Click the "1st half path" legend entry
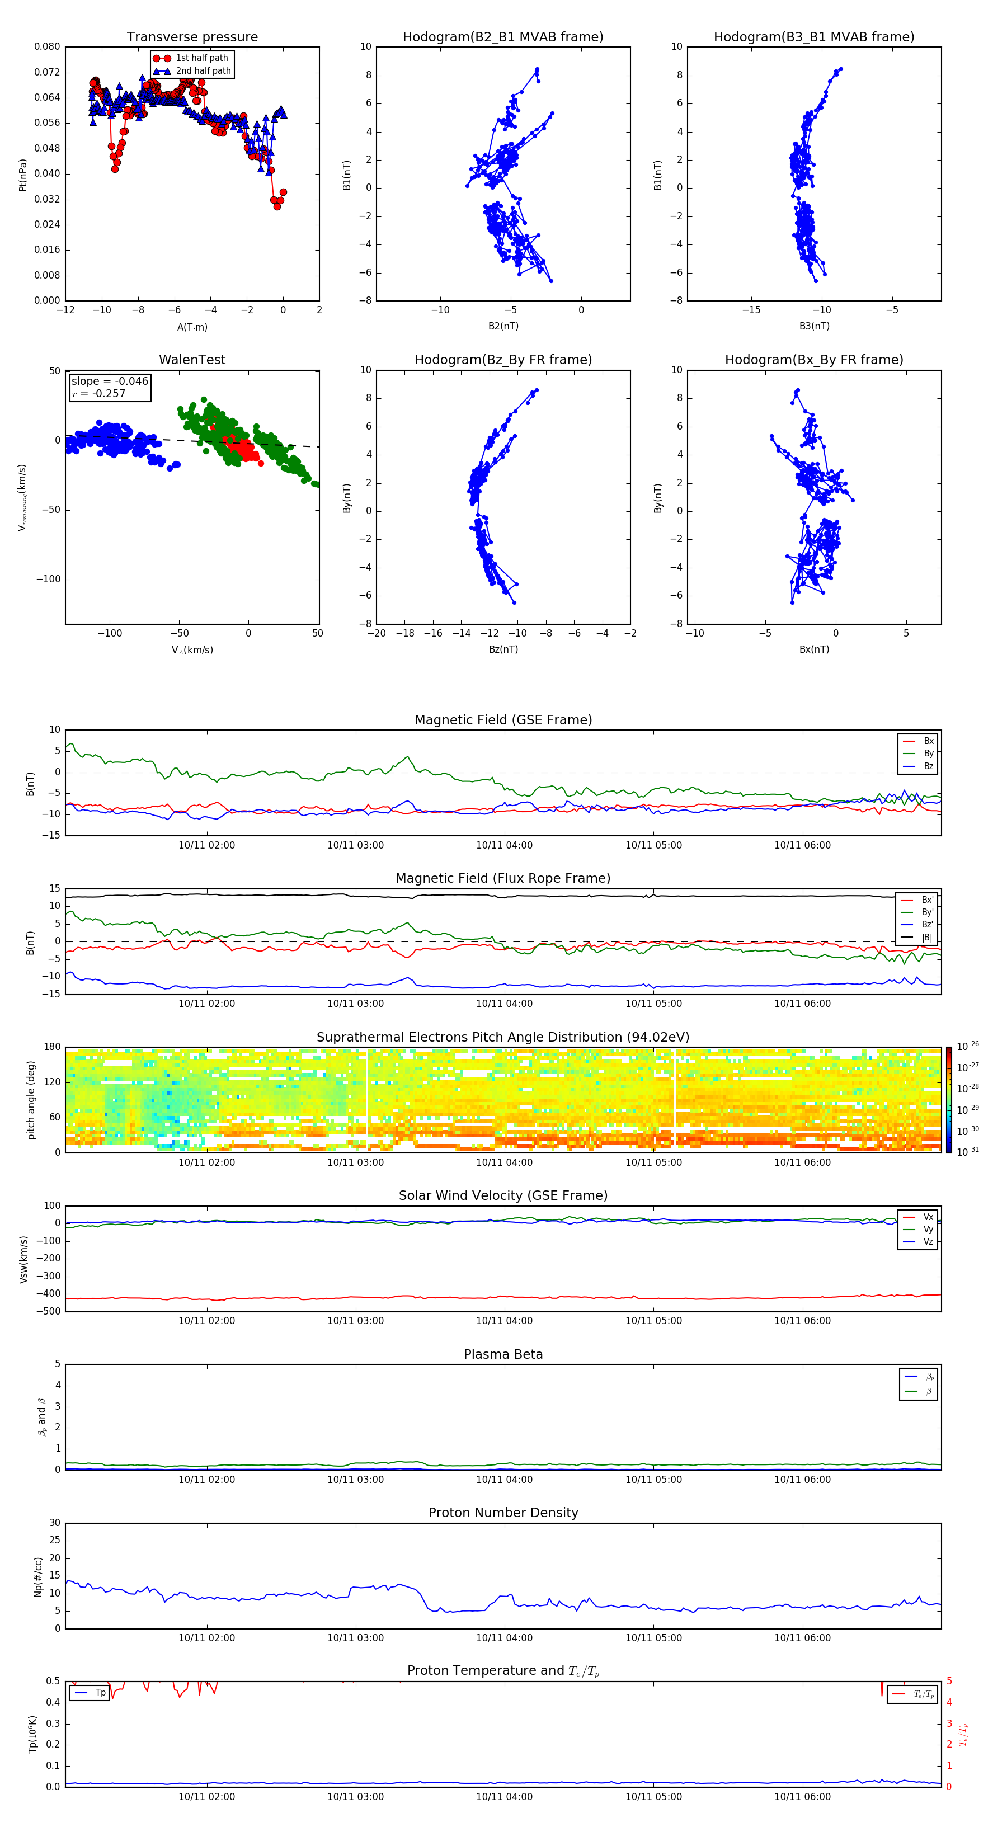1007x1846 pixels. pos(191,58)
